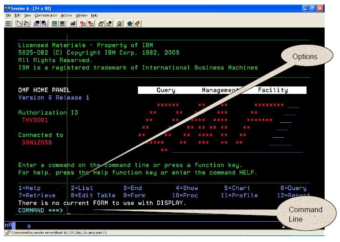Click the 'Connected to remote server/host' status text
Viewport: 340px width, 242px height.
(x=59, y=233)
